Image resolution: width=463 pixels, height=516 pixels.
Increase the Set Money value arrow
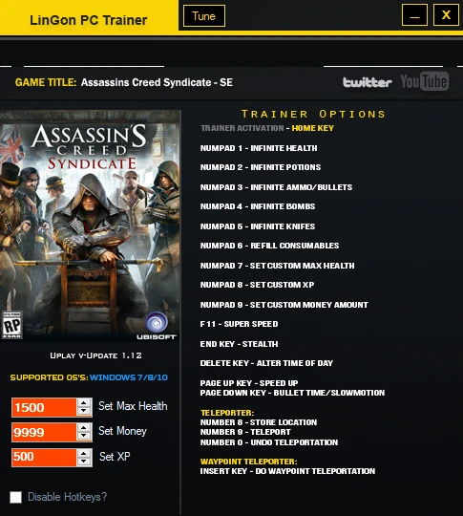click(x=84, y=427)
